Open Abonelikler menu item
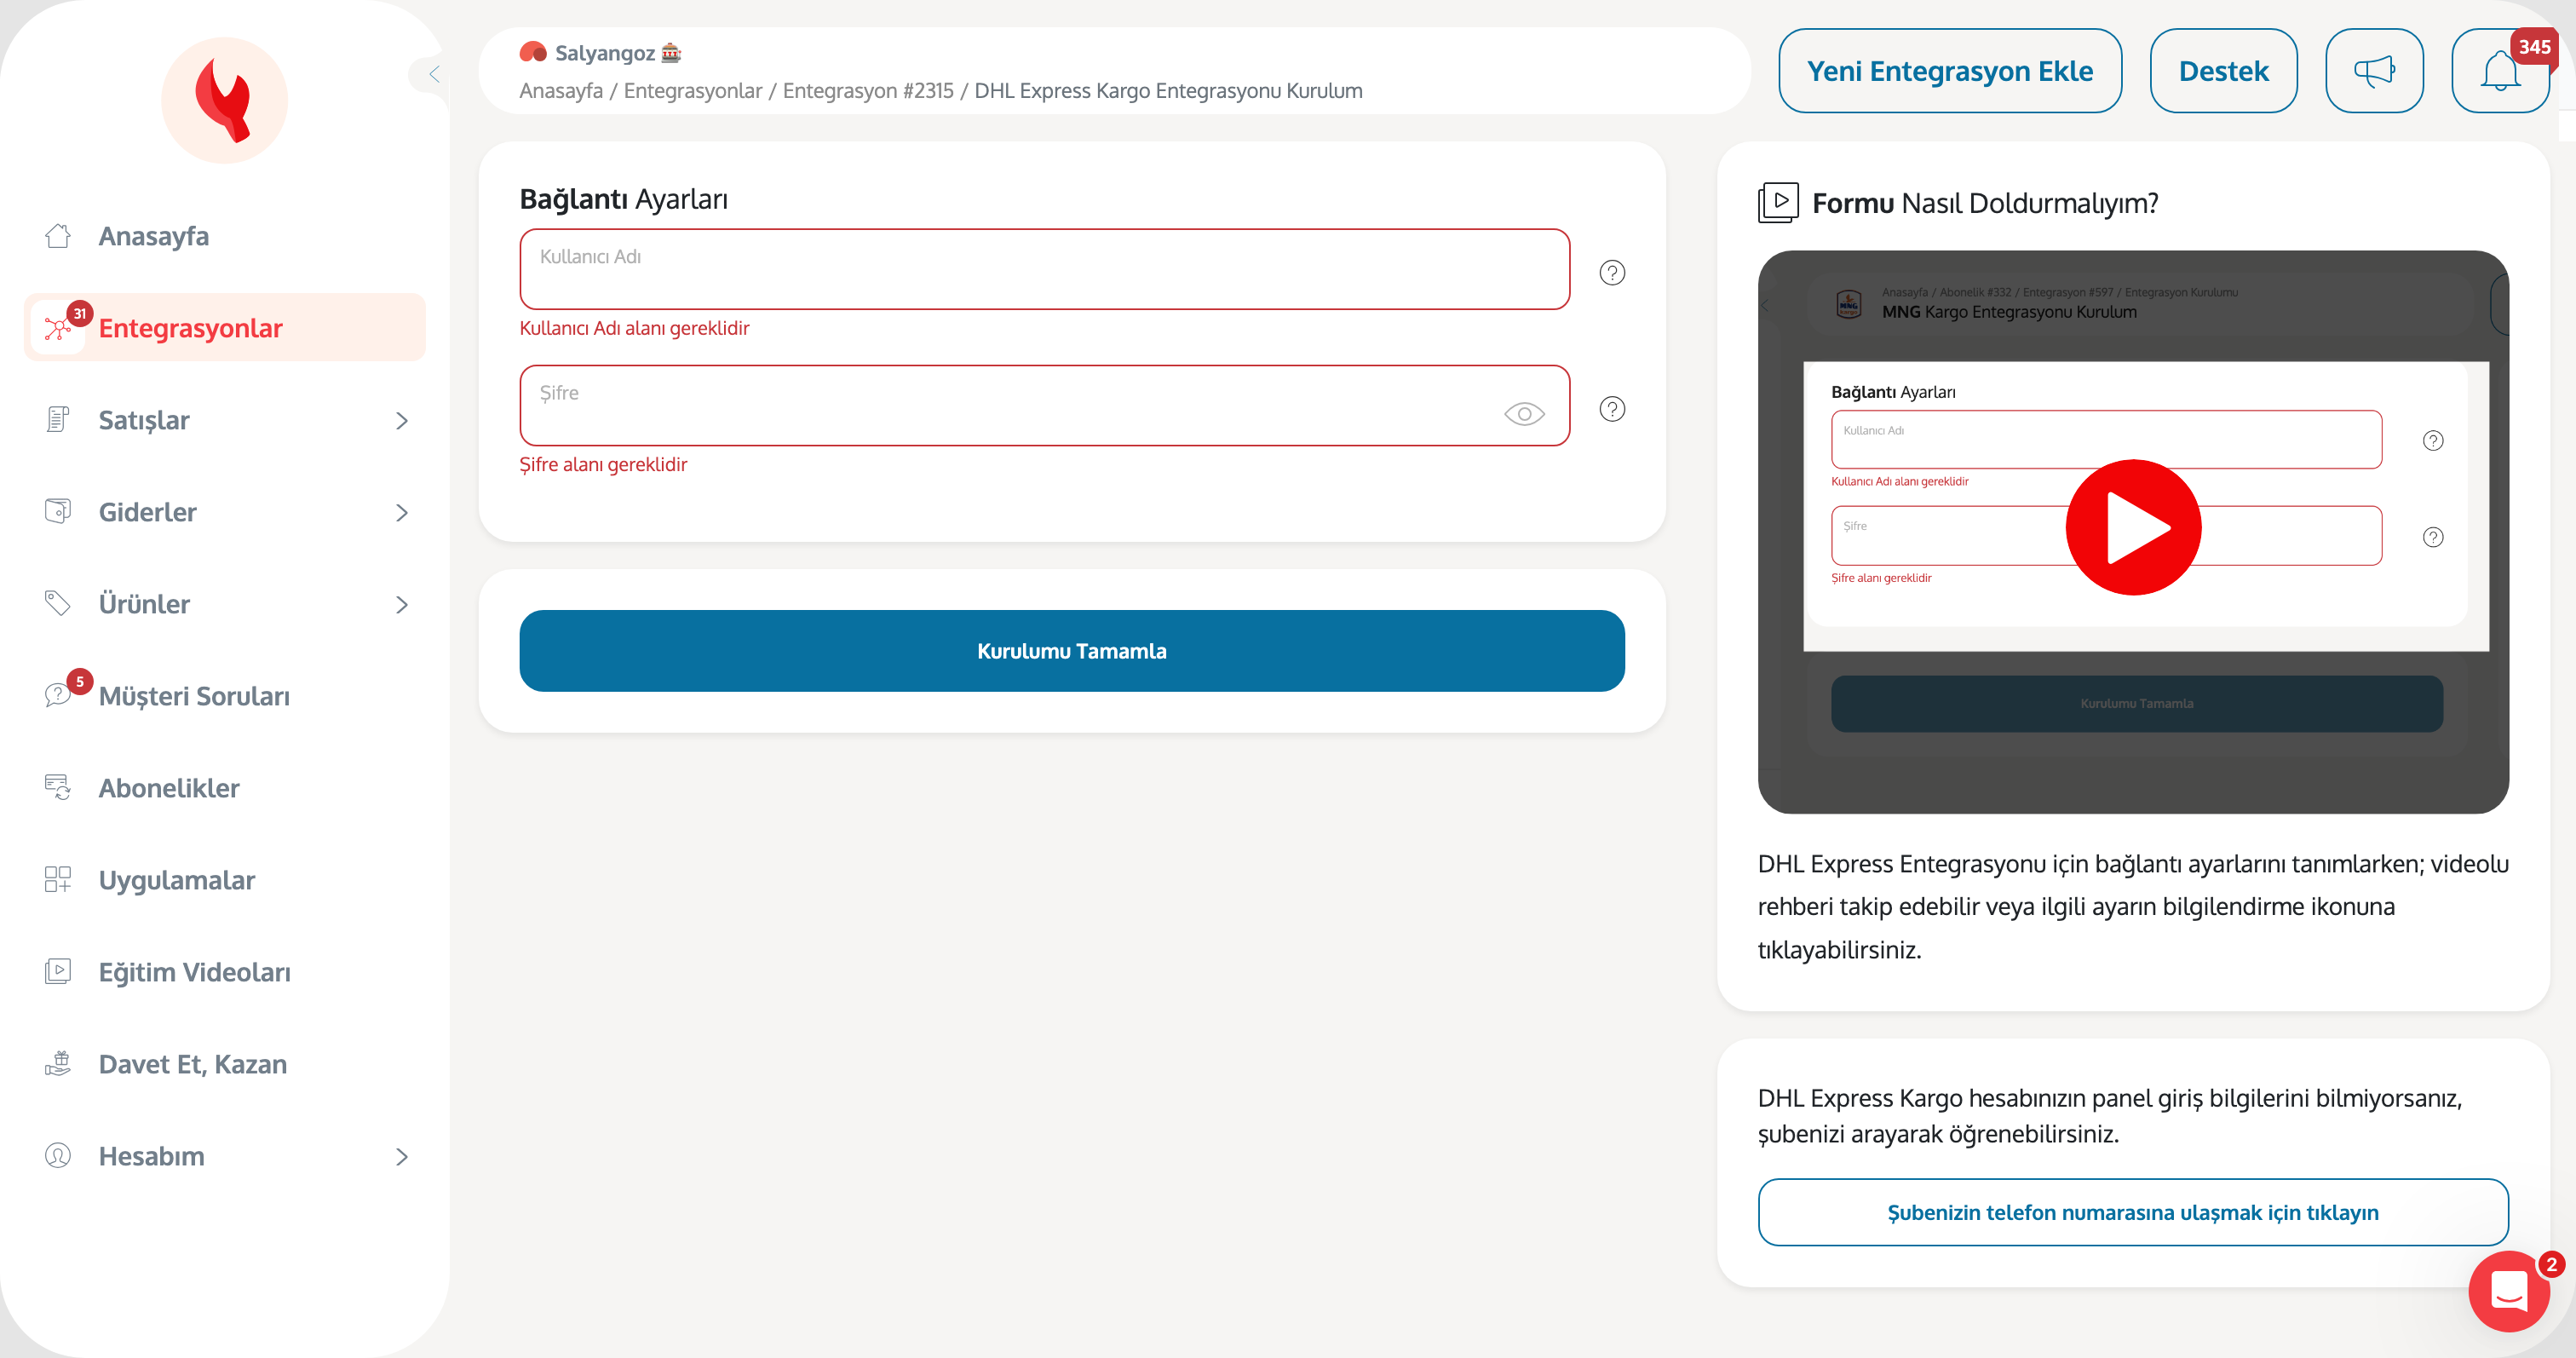The width and height of the screenshot is (2576, 1358). [225, 788]
